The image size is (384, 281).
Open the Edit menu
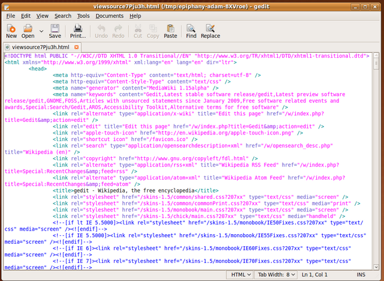coord(26,16)
